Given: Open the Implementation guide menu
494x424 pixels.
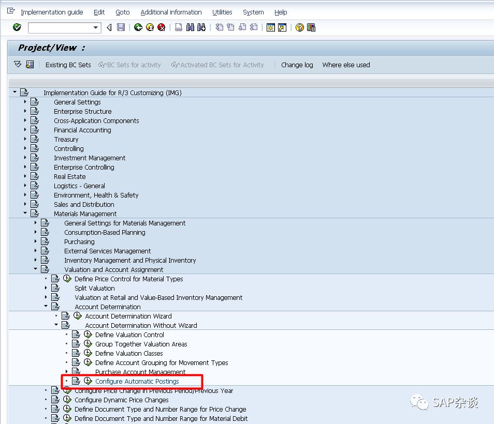Looking at the screenshot, I should (x=52, y=12).
